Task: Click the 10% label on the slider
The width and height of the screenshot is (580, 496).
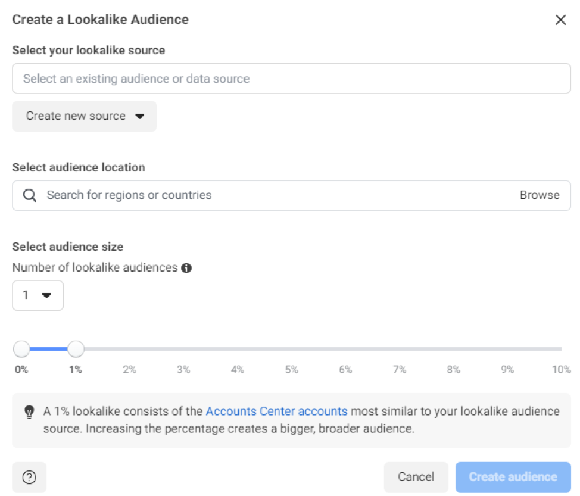Action: click(561, 370)
